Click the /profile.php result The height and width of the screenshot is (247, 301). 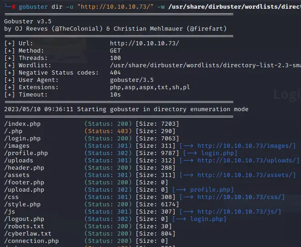[26, 153]
